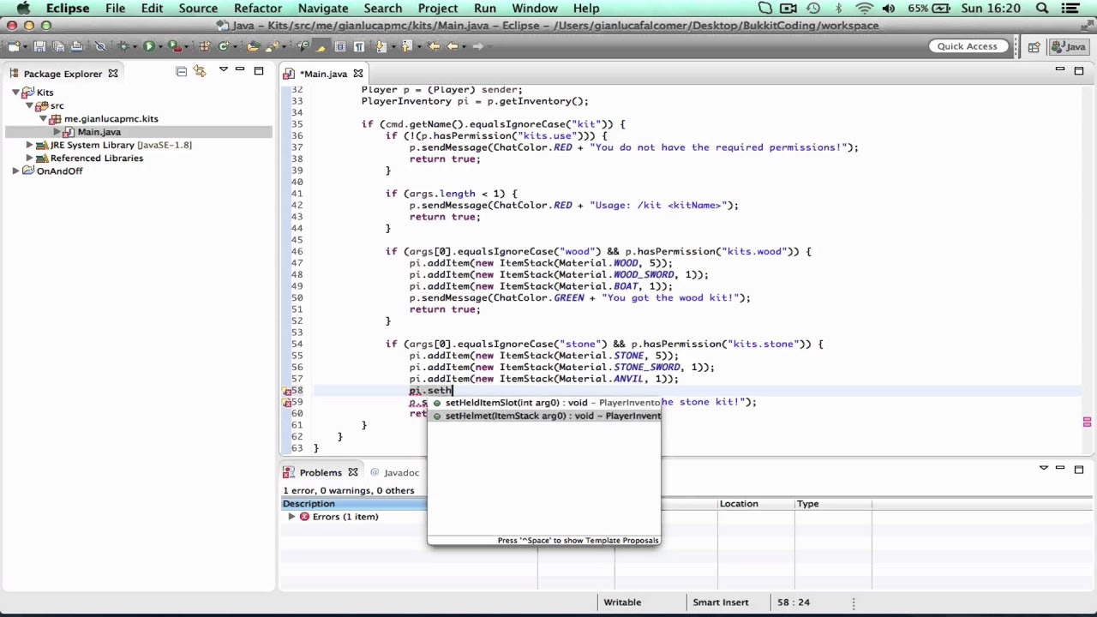Toggle Block Selection mode

(x=339, y=46)
